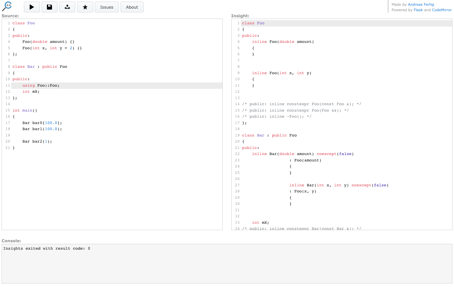Screen dimensions: 454x287
Task: Open the CodeMirror link
Action: click(x=442, y=10)
